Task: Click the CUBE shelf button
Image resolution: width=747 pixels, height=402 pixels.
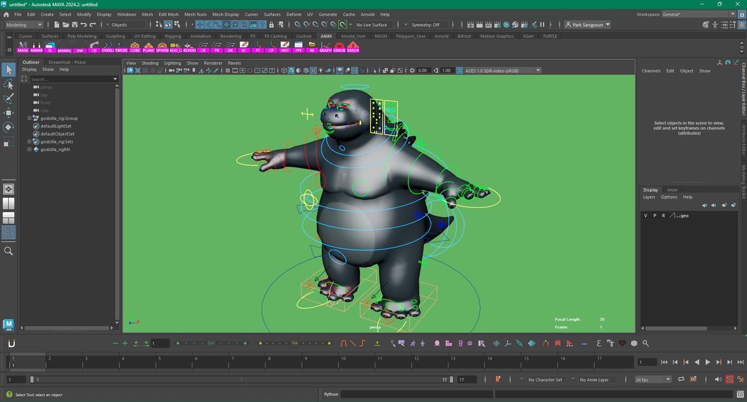Action: (x=135, y=47)
